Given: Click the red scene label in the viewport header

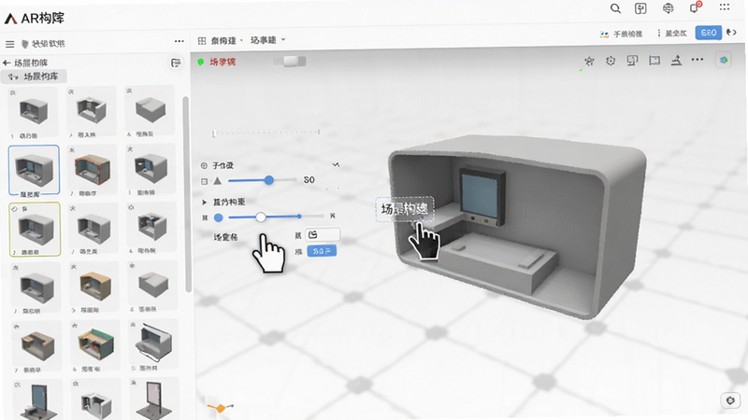Looking at the screenshot, I should (x=223, y=62).
